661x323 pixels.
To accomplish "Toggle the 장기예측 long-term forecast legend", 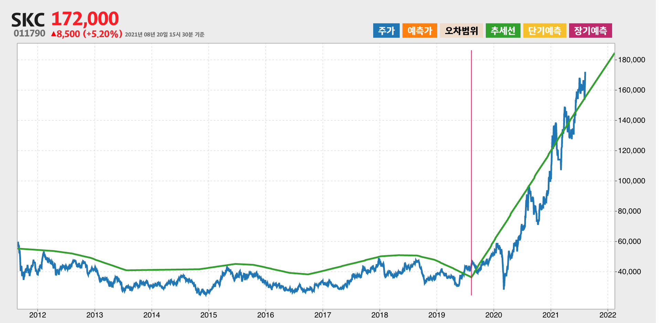I will click(x=590, y=31).
